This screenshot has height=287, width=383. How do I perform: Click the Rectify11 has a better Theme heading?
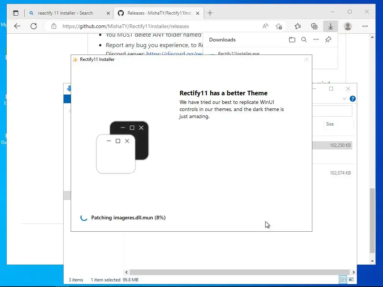pos(223,93)
